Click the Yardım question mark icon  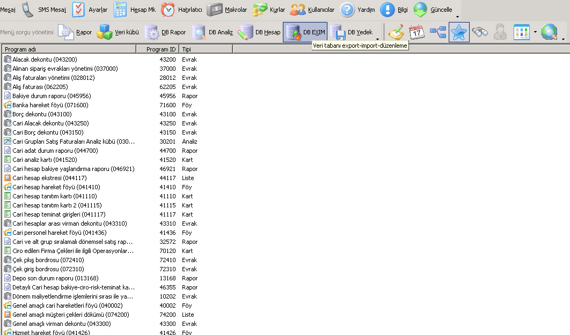(347, 10)
